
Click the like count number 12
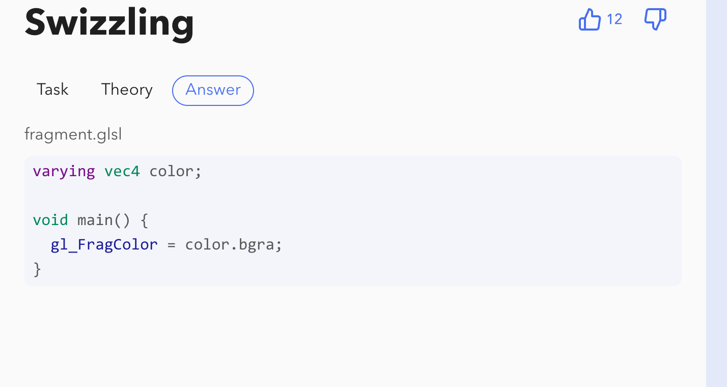coord(614,19)
